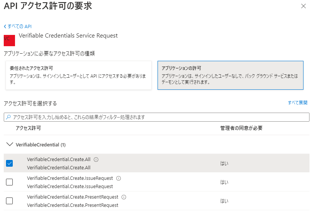
Task: Click the アクセス許可 column header
Action: pos(28,128)
